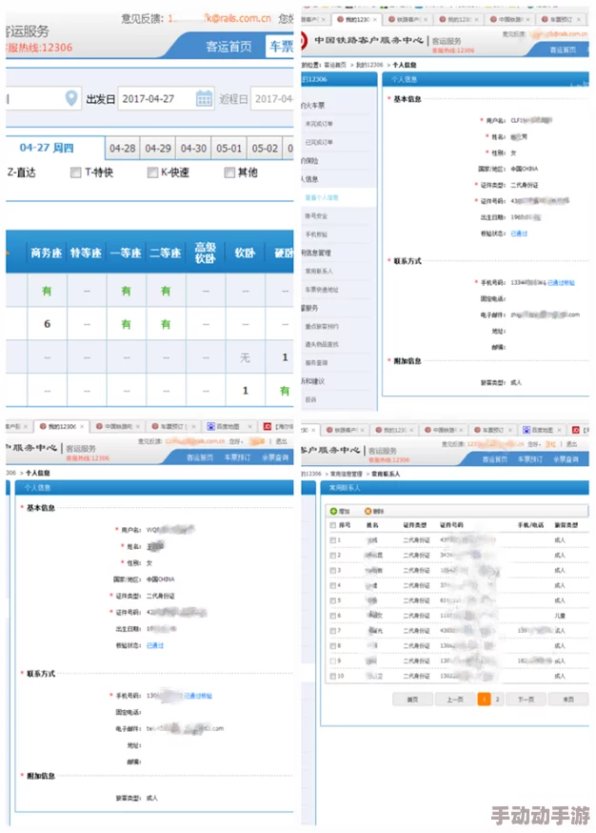Open 已完成订单 in the CLF page sidebar
Screen dimensions: 596x833
(319, 142)
